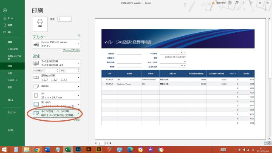The height and width of the screenshot is (153, 272).
Task: Open Excel from the taskbar
Action: click(x=68, y=150)
